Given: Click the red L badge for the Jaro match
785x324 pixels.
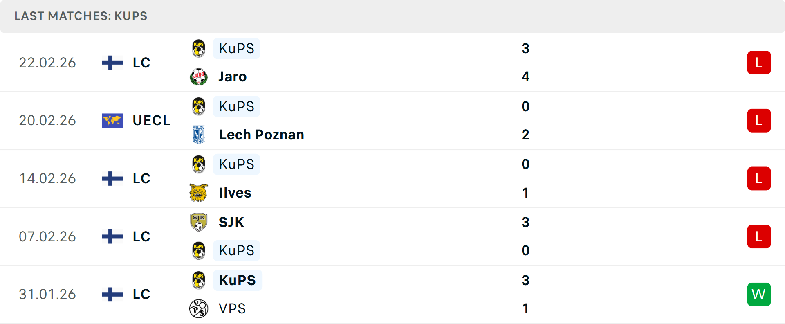Looking at the screenshot, I should 759,63.
